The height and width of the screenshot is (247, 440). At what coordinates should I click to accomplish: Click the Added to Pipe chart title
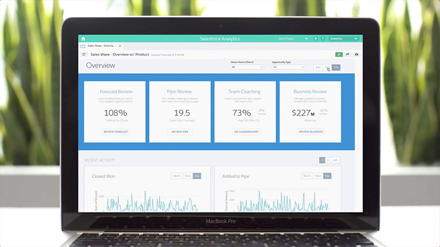pos(235,176)
